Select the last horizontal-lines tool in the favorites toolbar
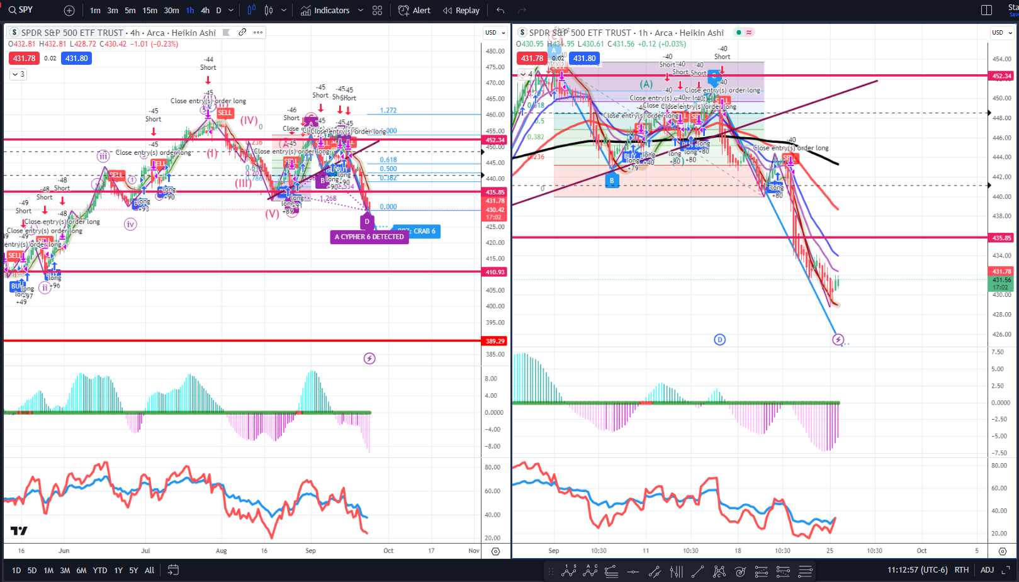1019x582 pixels. (x=805, y=571)
